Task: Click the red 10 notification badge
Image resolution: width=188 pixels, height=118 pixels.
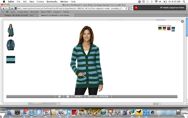Action: tap(136, 8)
